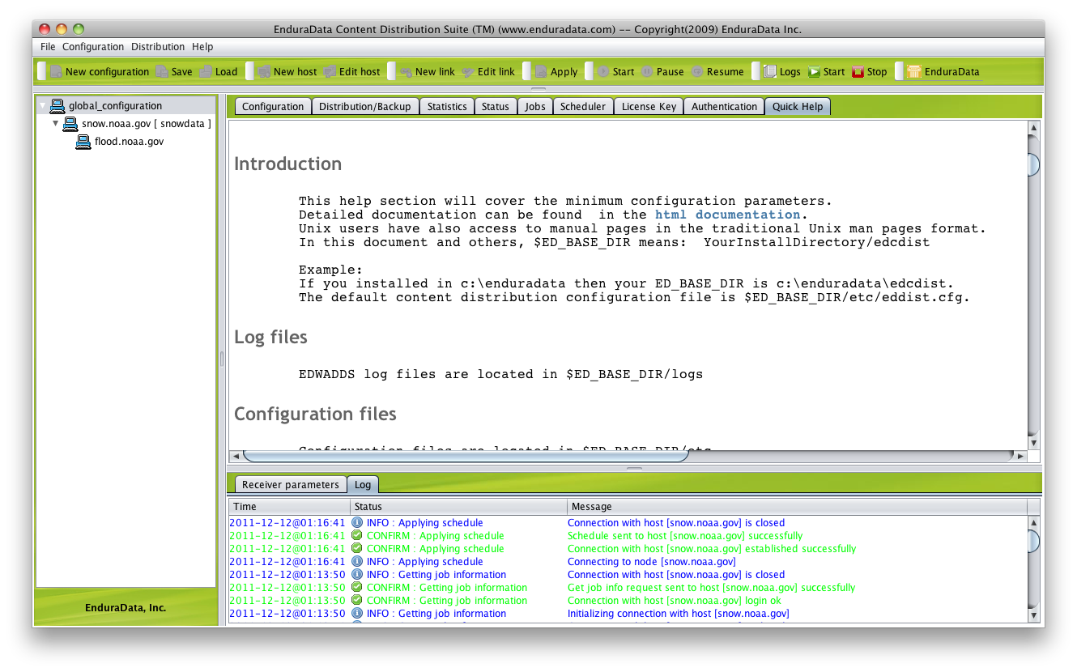Viewport: 1077px width, 672px height.
Task: Switch to the License Key tab
Action: pyautogui.click(x=649, y=106)
